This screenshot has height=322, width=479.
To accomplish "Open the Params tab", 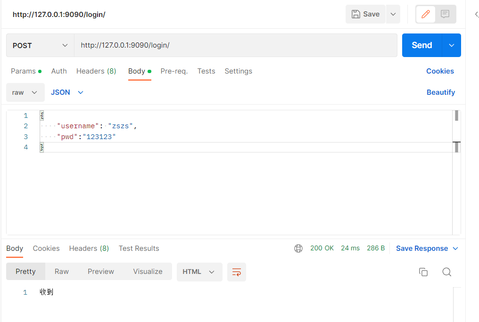I will click(x=26, y=71).
